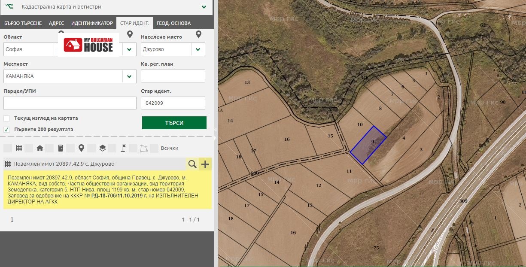526x267 pixels.
Task: Enable 'Текущ изглед на картата' checkbox
Action: [6, 118]
